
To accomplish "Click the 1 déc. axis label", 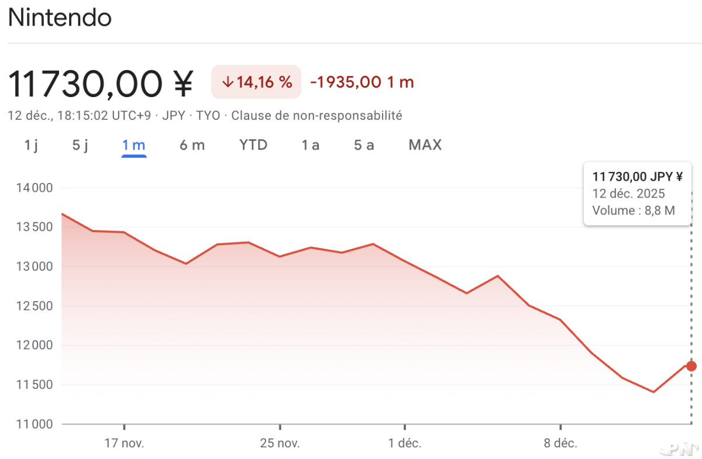I will 405,443.
